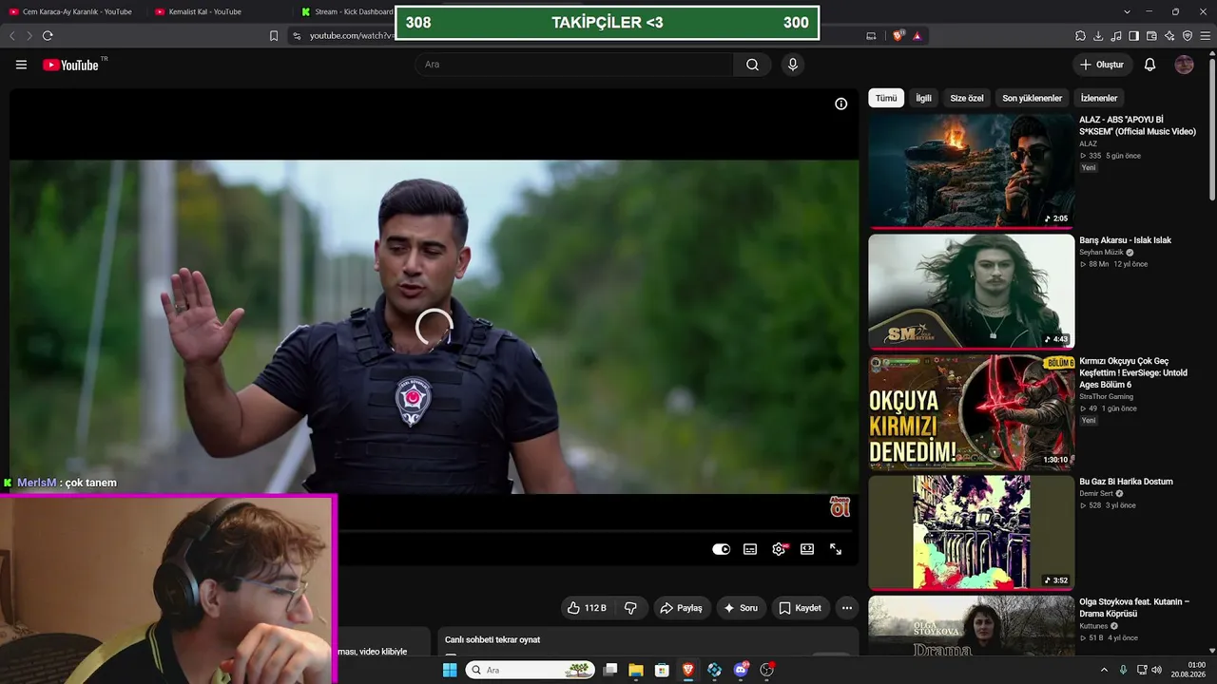Screen dimensions: 1217x684
Task: Open the account avatar menu
Action: [x=1184, y=65]
